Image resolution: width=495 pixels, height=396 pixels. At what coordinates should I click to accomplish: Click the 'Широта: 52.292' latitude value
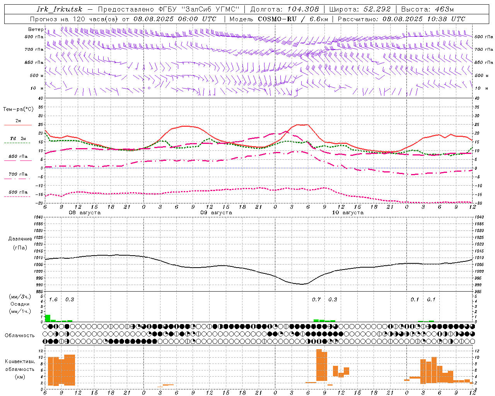coord(360,9)
